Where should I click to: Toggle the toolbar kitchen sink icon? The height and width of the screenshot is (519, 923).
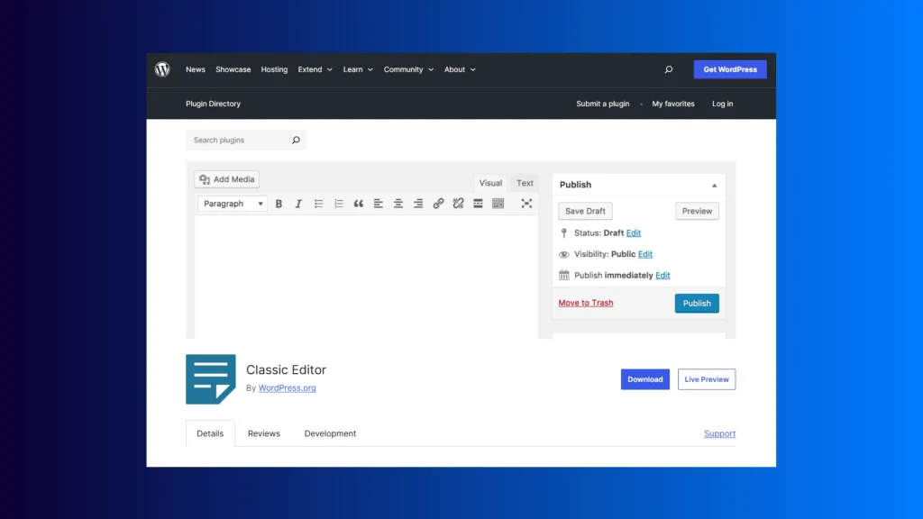coord(498,204)
